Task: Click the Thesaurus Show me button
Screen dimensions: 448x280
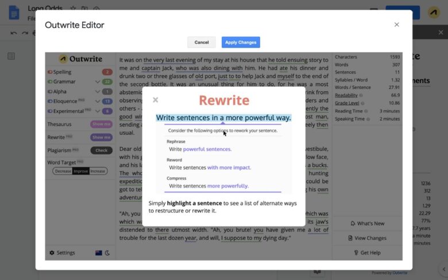Action: (x=102, y=124)
